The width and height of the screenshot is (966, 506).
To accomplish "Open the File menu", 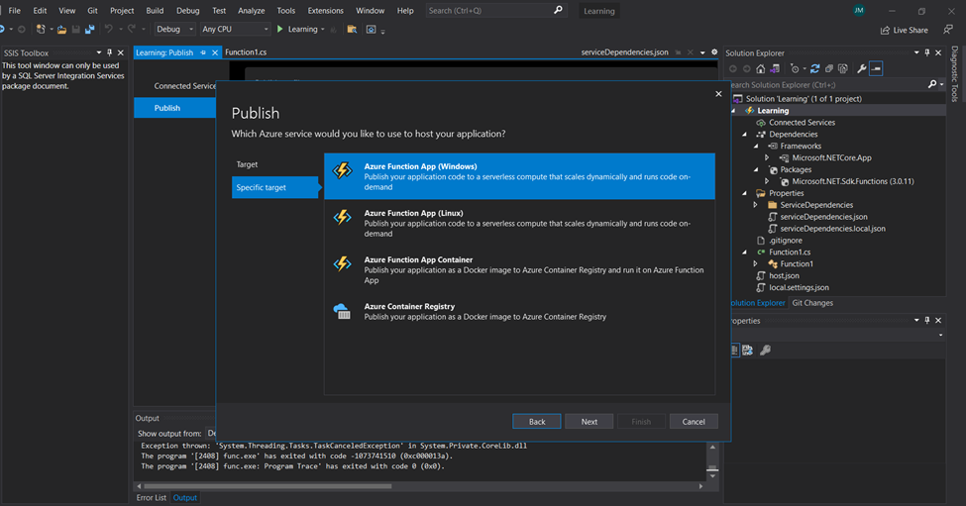I will pos(14,11).
